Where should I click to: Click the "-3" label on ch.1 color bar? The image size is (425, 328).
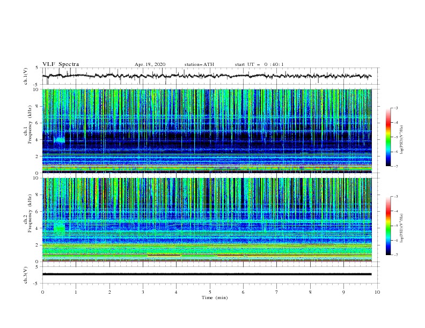[x=395, y=108]
